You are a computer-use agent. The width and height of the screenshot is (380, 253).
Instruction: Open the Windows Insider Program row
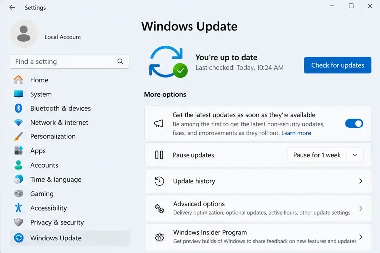coord(258,237)
